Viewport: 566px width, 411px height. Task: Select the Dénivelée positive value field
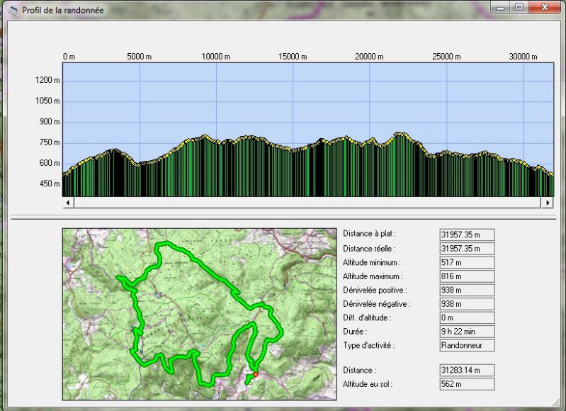point(466,290)
